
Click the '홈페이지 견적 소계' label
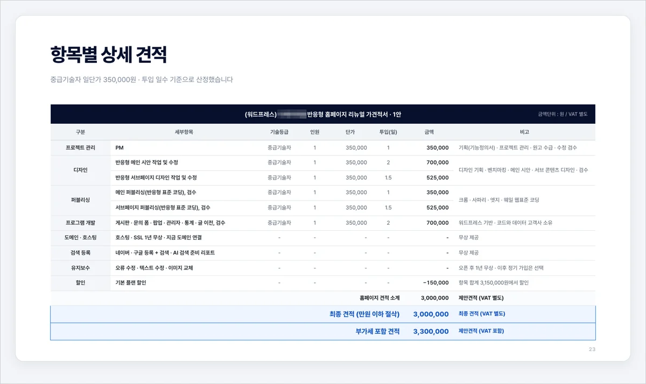[380, 298]
